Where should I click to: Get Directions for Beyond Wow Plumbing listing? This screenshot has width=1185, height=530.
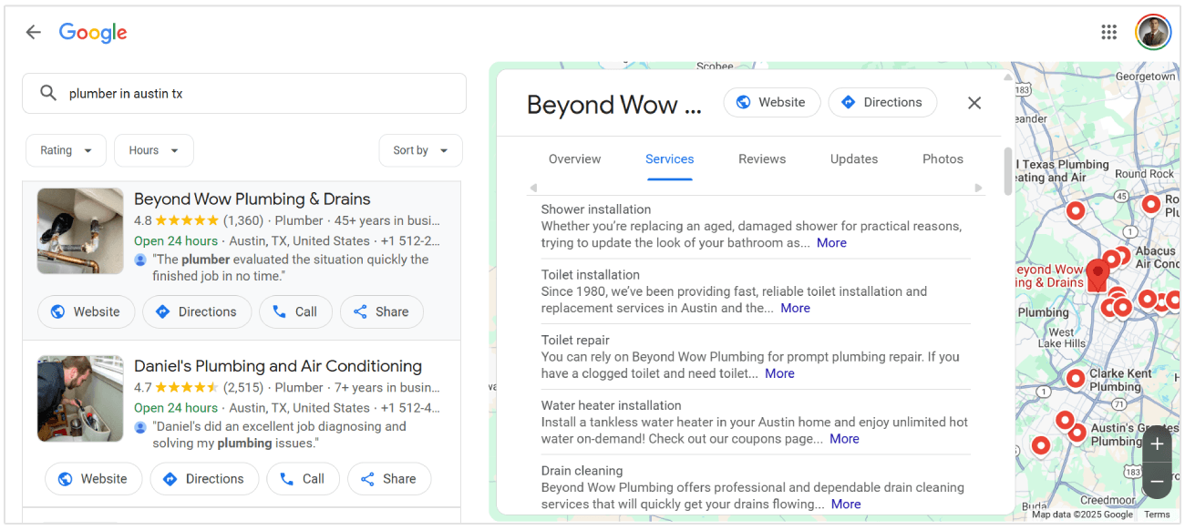(x=197, y=311)
